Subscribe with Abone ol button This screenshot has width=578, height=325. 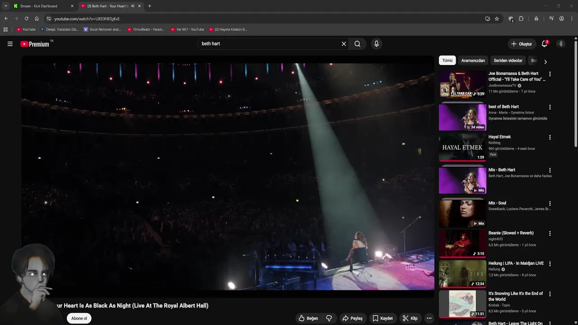(79, 318)
